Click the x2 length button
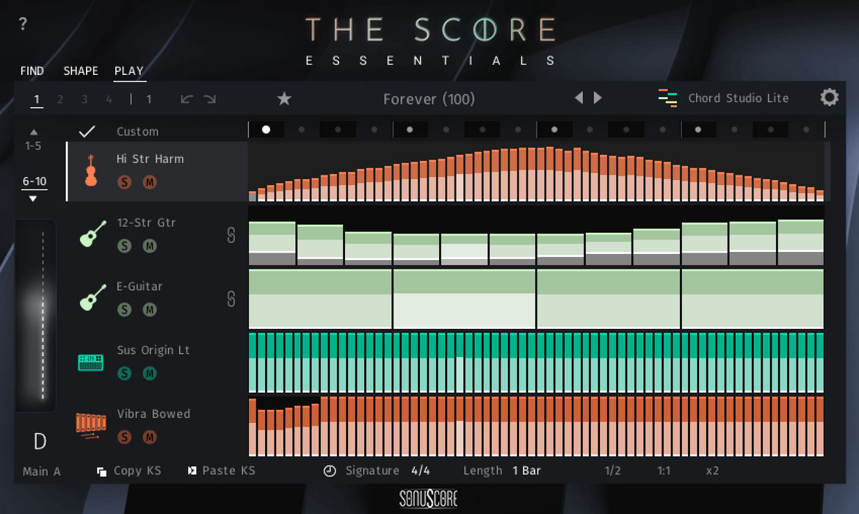 tap(711, 471)
